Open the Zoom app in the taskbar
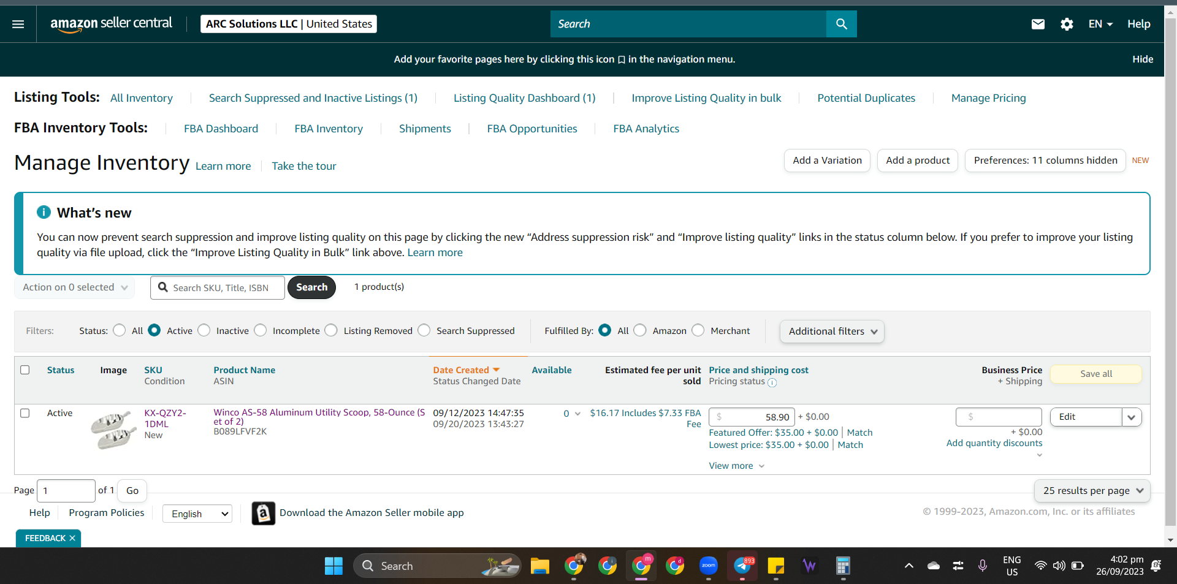 tap(709, 566)
